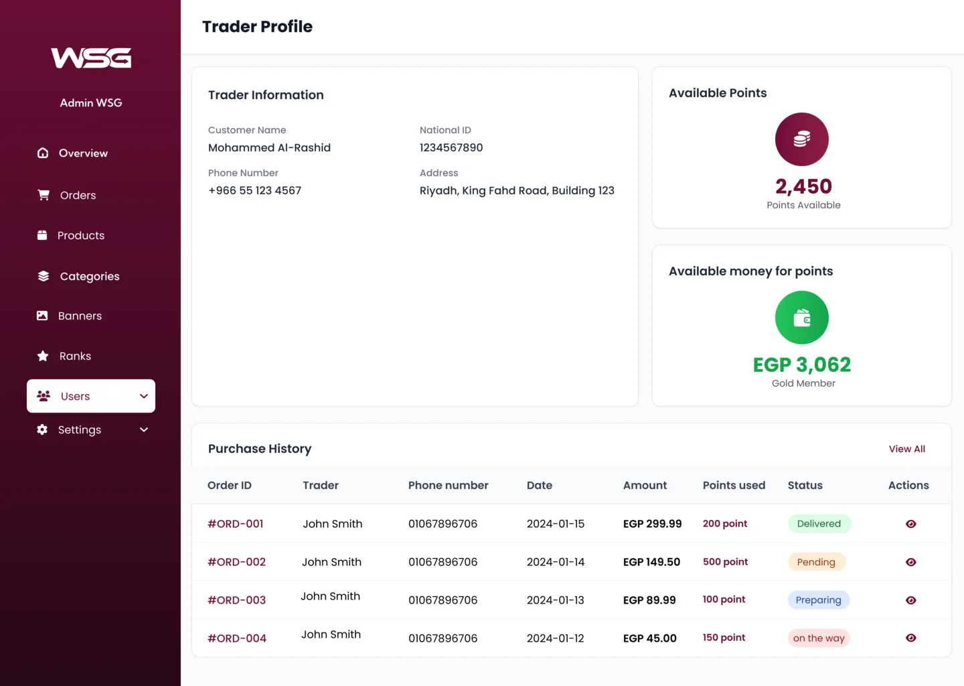Click the Orders shopping cart icon

pyautogui.click(x=44, y=195)
